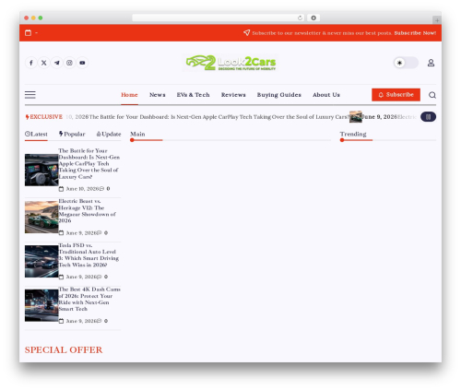The image size is (461, 390).
Task: Open the YouTube social link
Action: (82, 63)
